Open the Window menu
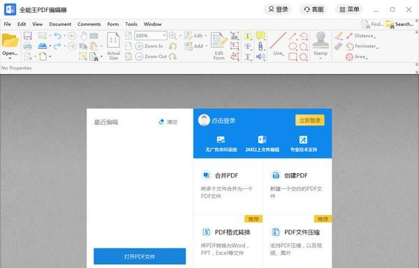 152,24
